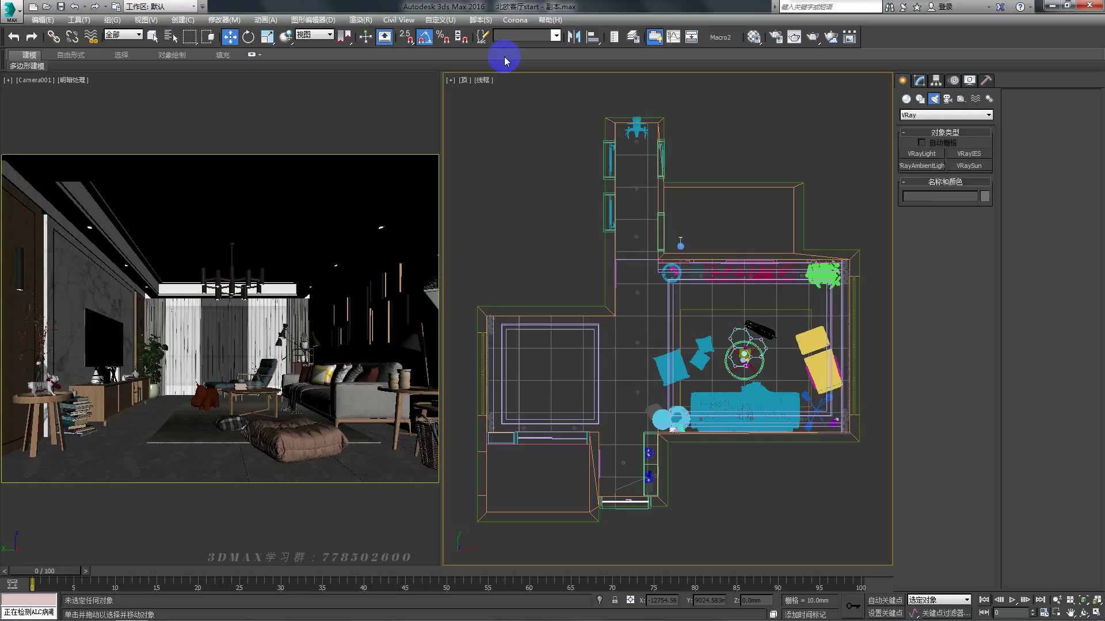Open the 视图 reference coordinate dropdown

(x=314, y=35)
